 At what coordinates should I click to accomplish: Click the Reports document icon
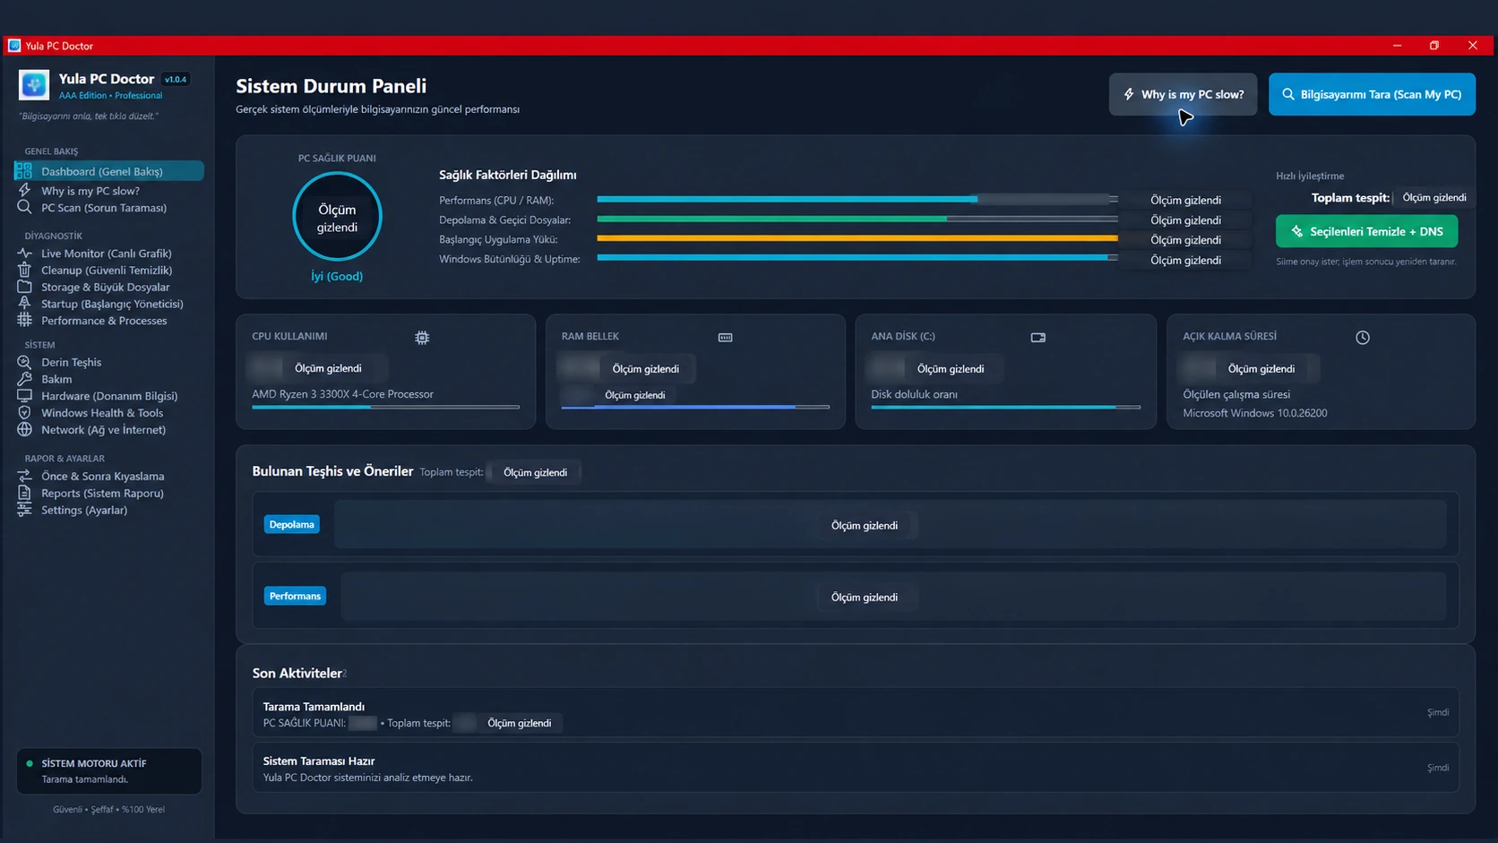tap(24, 493)
